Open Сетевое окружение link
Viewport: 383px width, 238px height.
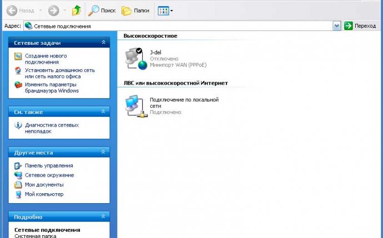[x=49, y=175]
